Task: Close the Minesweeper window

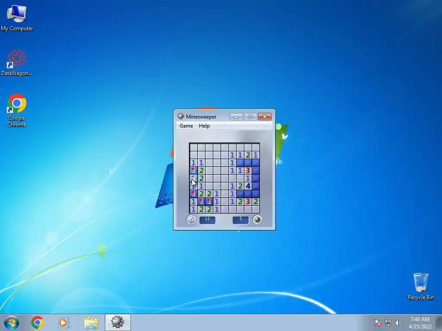Action: [265, 116]
